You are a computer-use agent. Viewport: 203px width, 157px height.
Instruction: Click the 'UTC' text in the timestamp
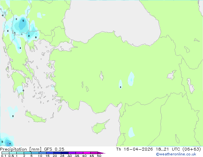176,149
